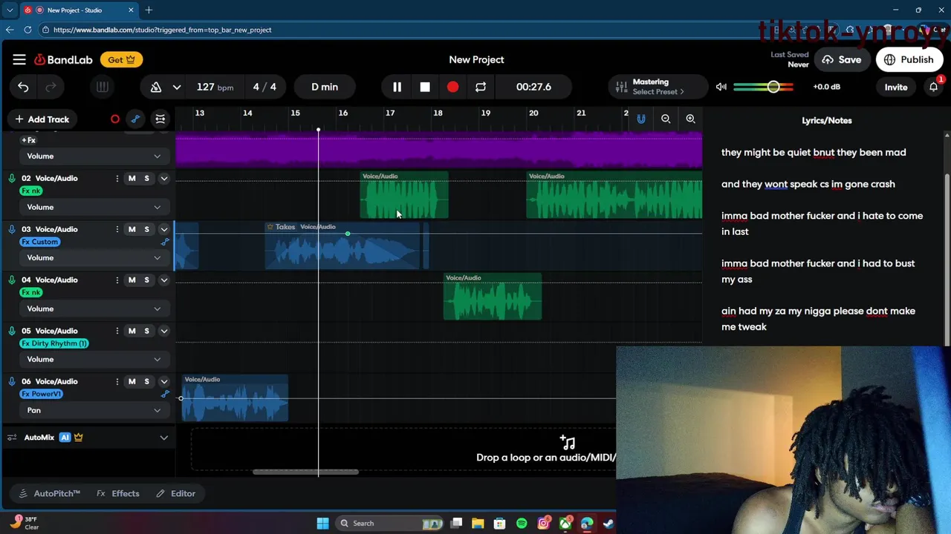Pause playback
951x534 pixels.
tap(397, 87)
